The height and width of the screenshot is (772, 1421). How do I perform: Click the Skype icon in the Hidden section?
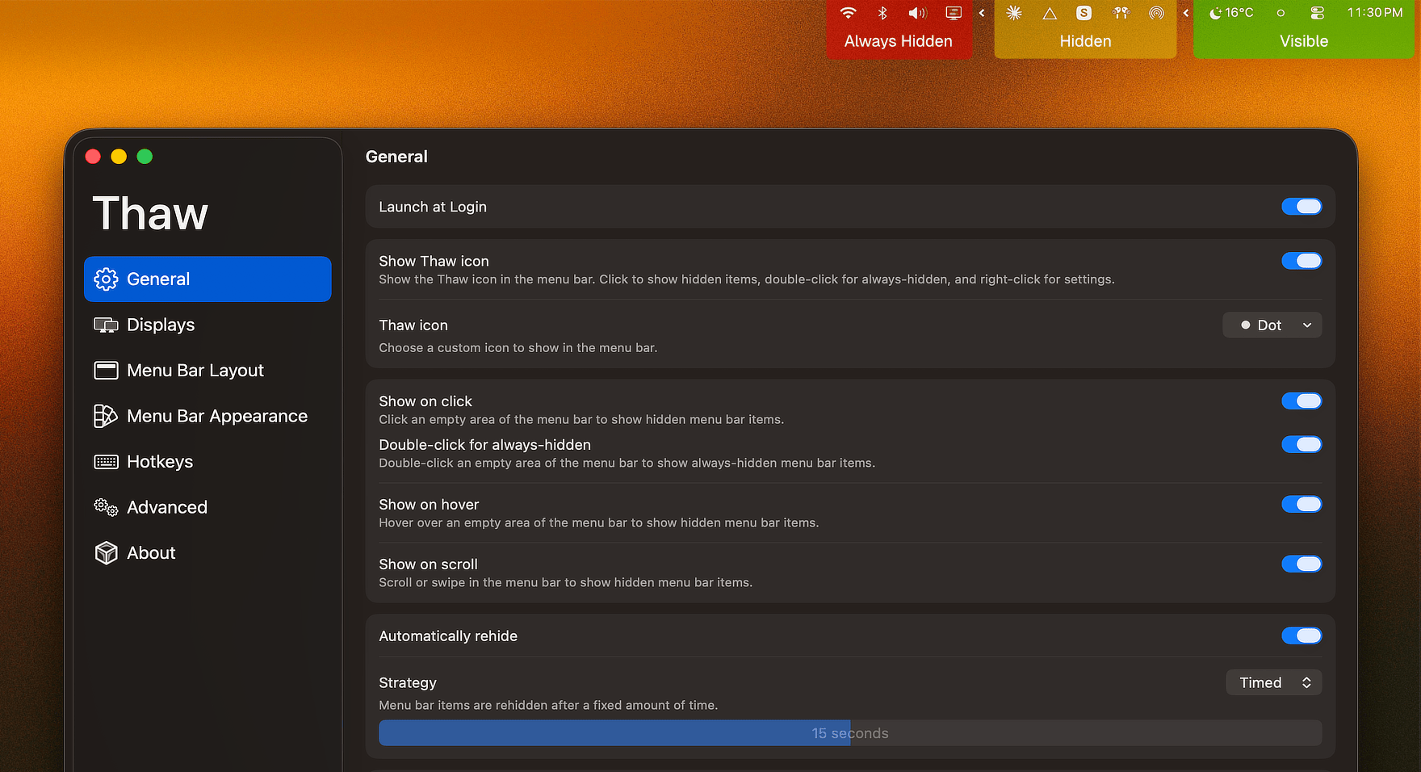coord(1084,13)
